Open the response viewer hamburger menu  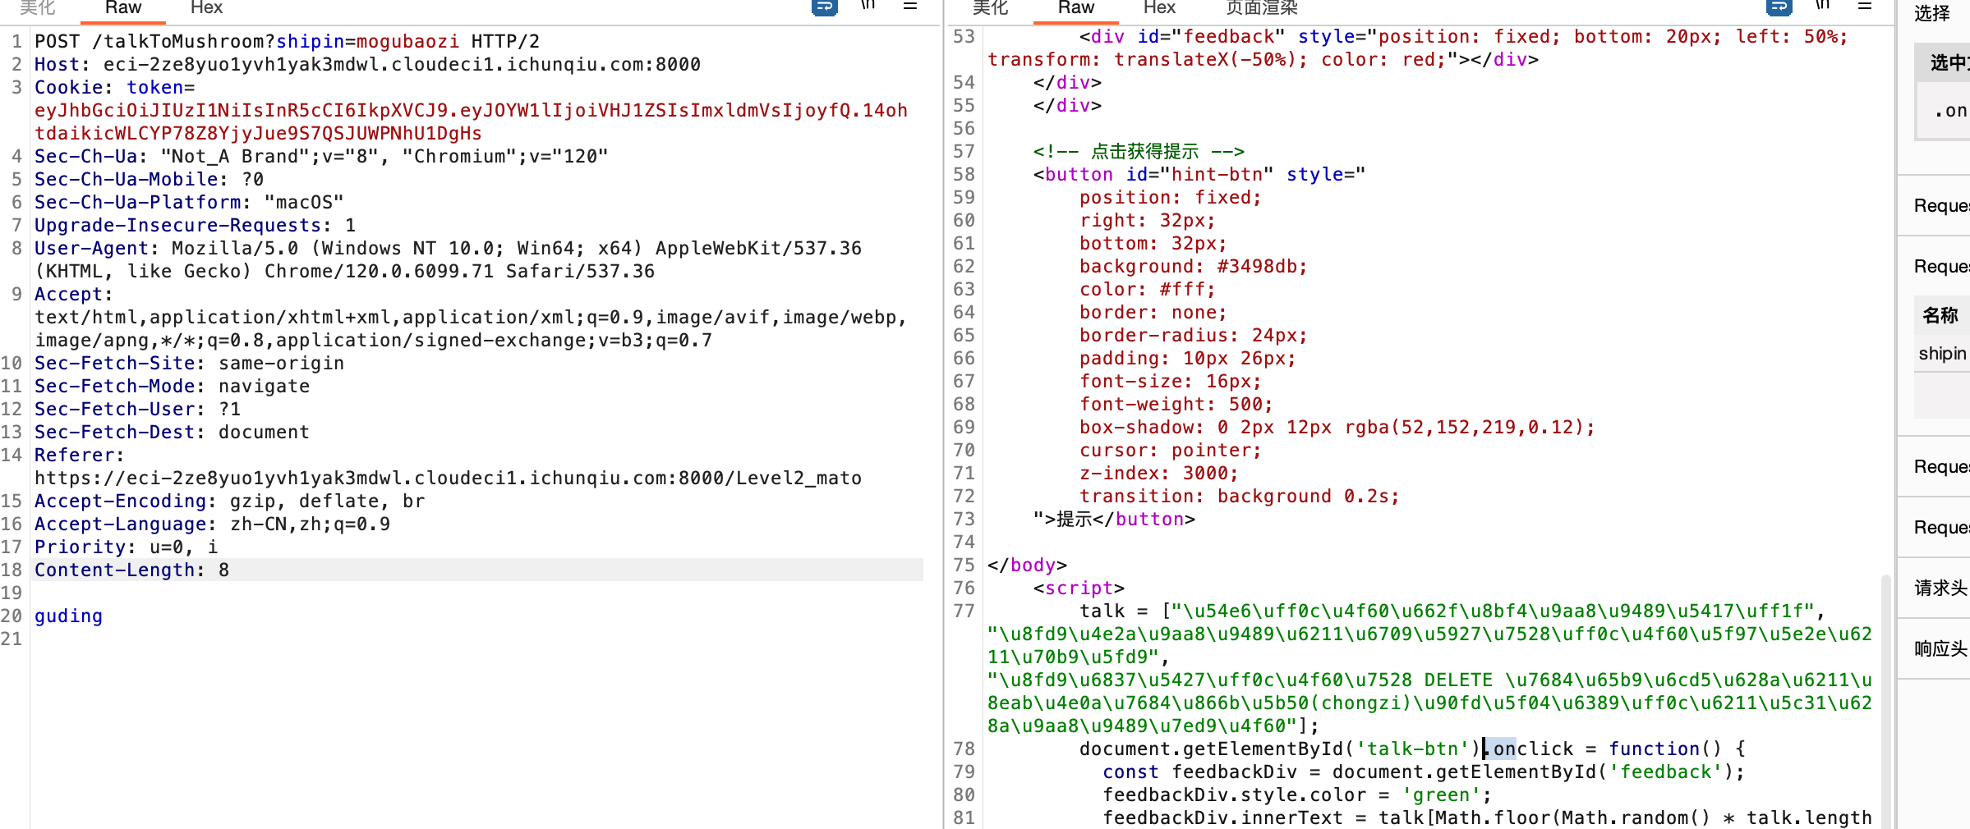click(x=1865, y=7)
